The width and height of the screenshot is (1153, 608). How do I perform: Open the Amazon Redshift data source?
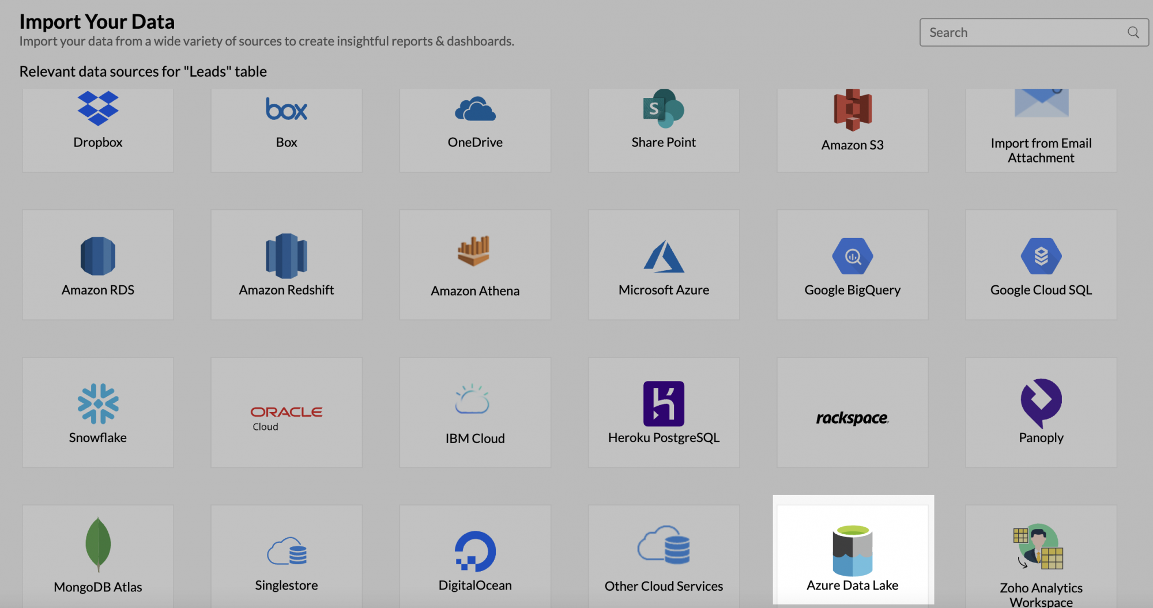coord(286,265)
